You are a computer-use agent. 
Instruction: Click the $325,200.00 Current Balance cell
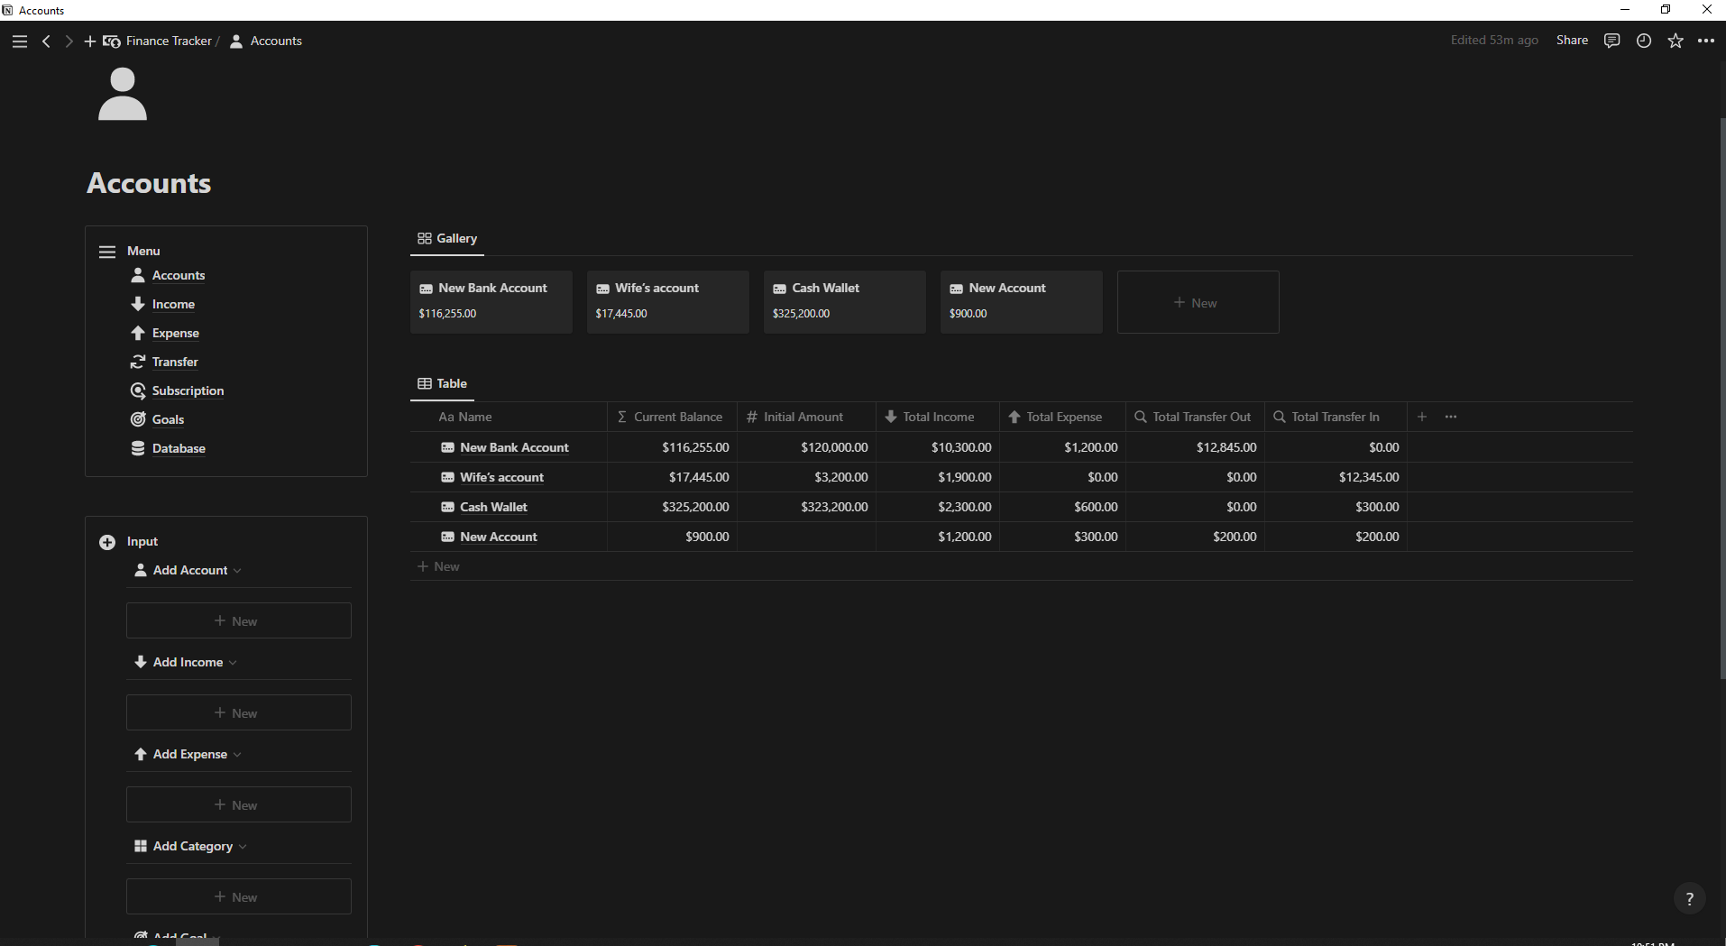click(672, 507)
